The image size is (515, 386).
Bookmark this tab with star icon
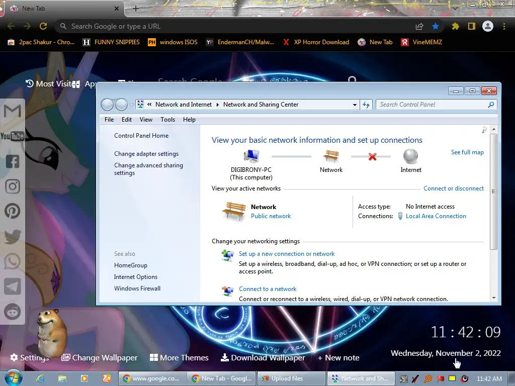click(436, 26)
